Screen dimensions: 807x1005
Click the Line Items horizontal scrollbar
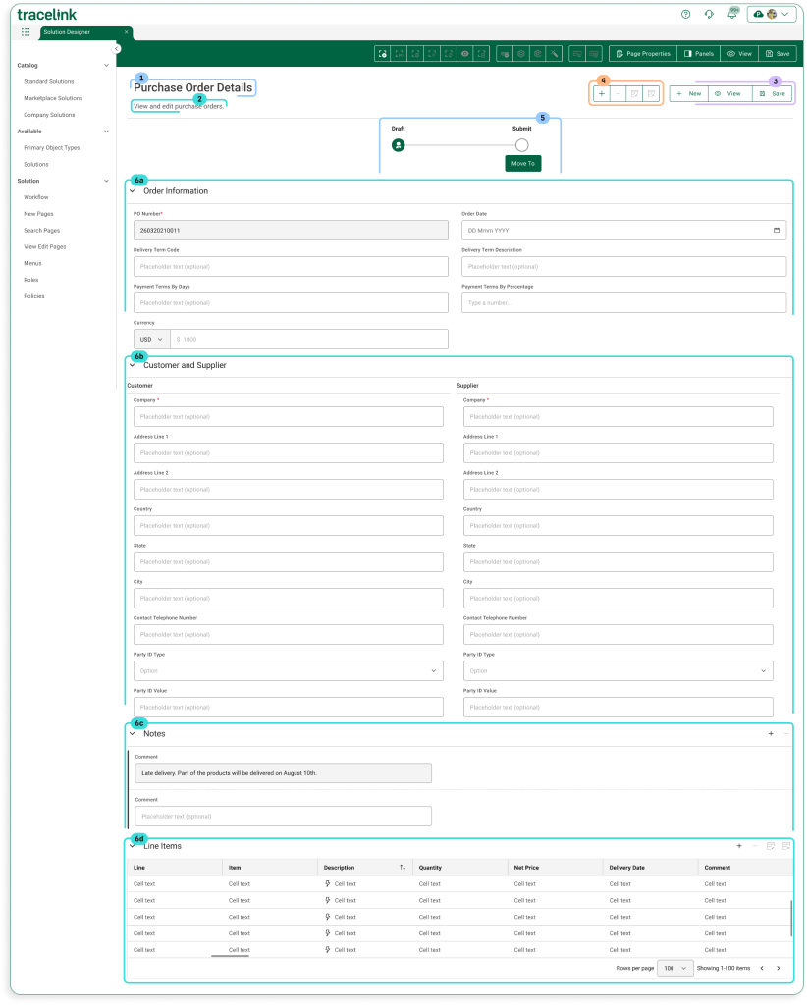230,956
